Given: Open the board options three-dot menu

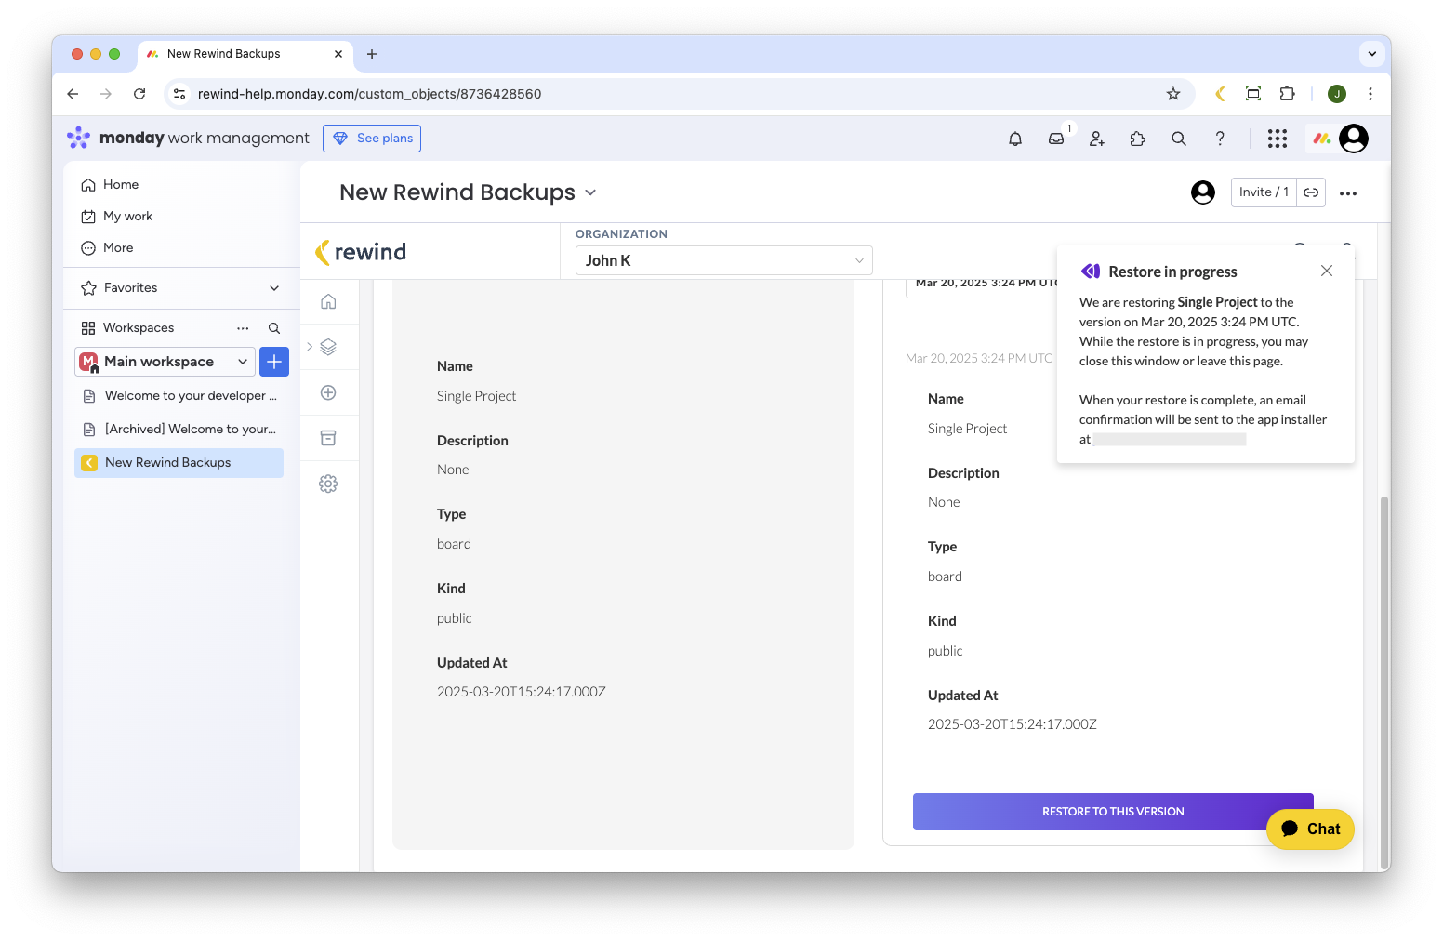Looking at the screenshot, I should [1348, 193].
